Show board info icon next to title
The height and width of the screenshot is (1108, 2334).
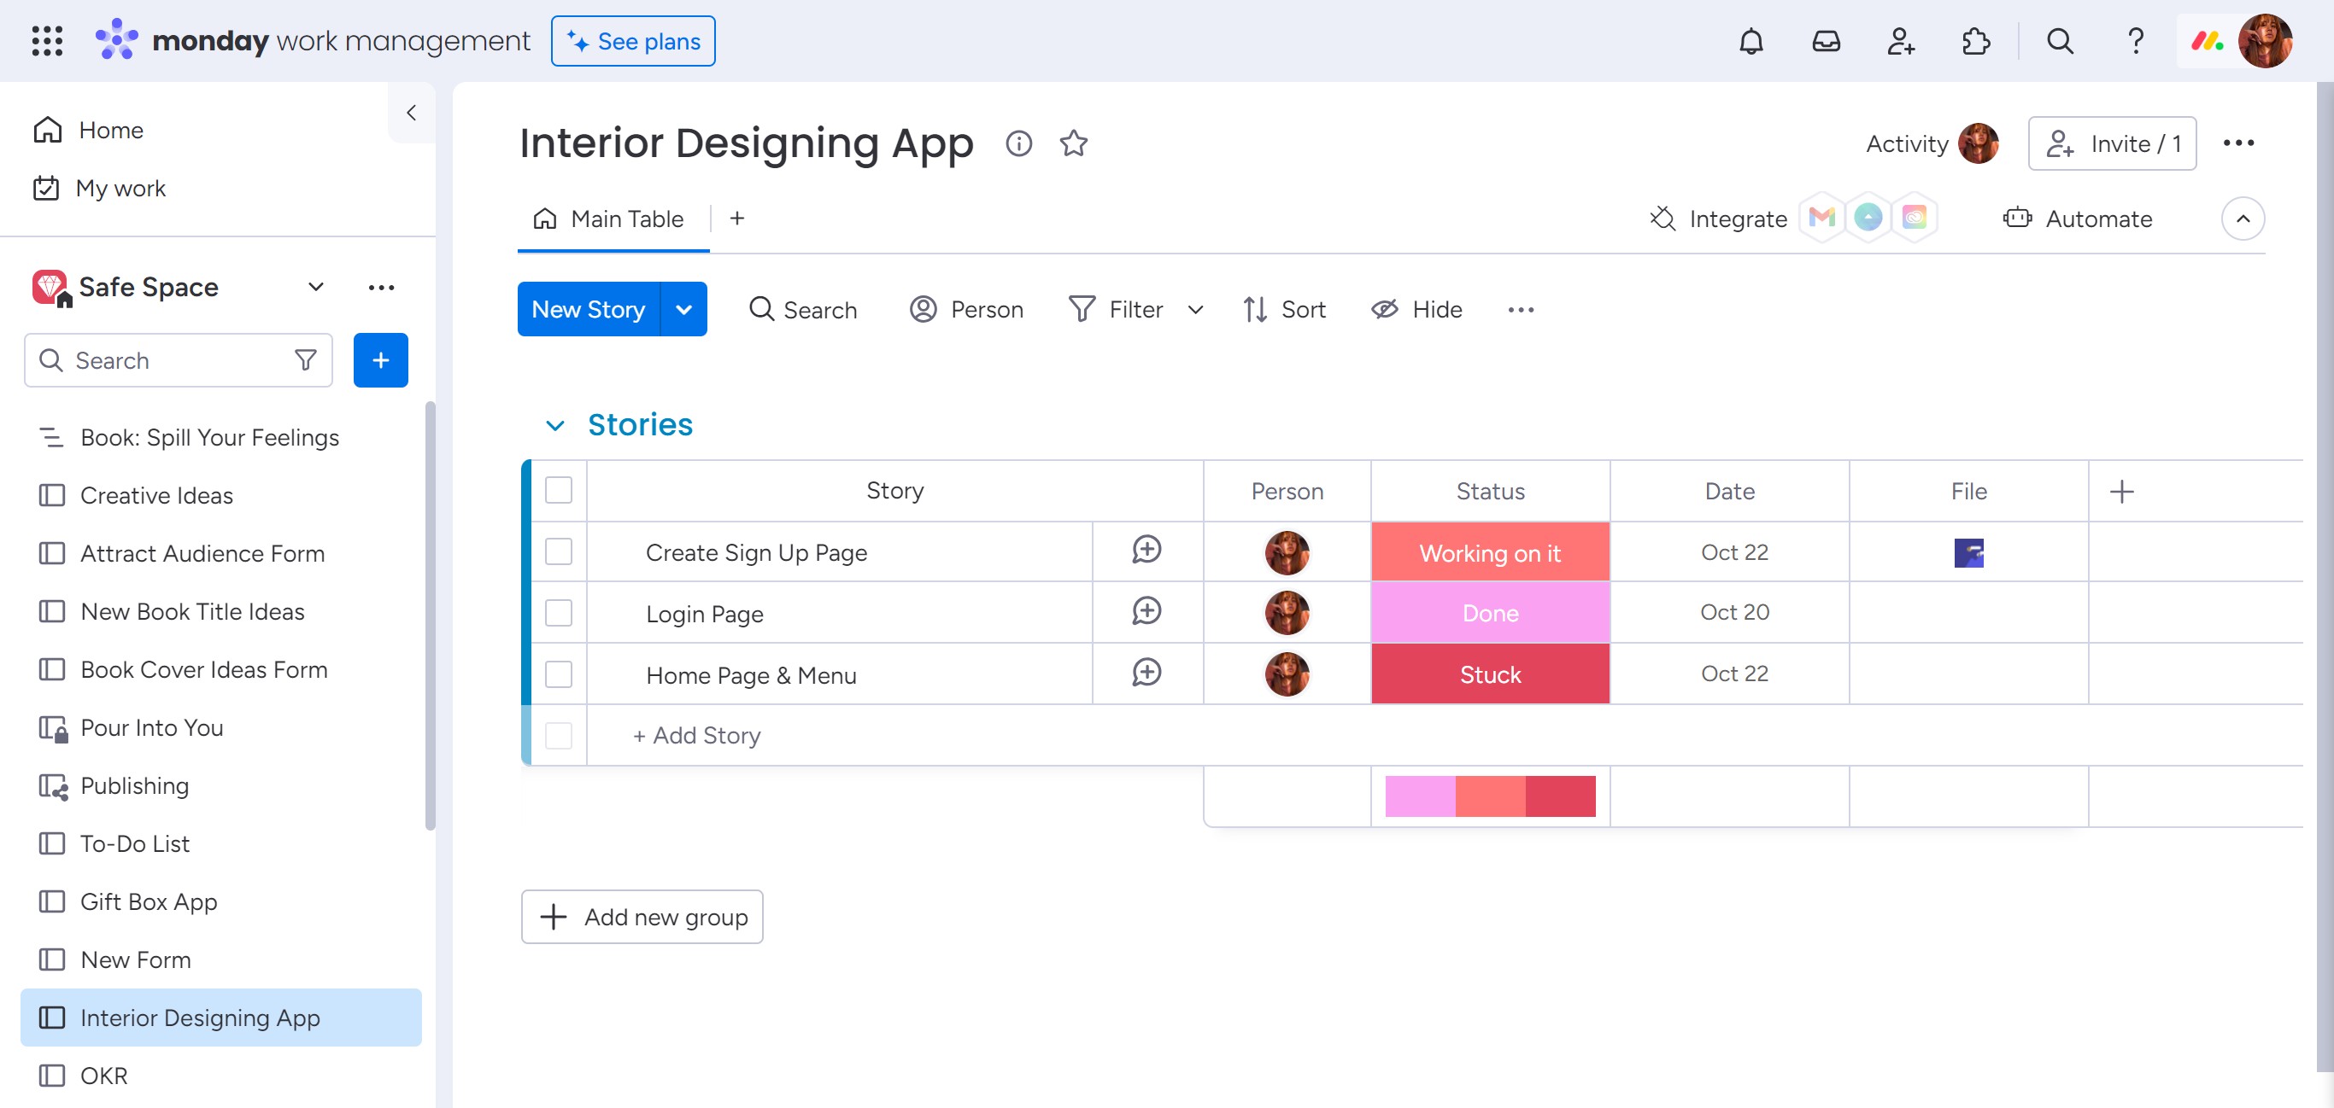pos(1018,143)
